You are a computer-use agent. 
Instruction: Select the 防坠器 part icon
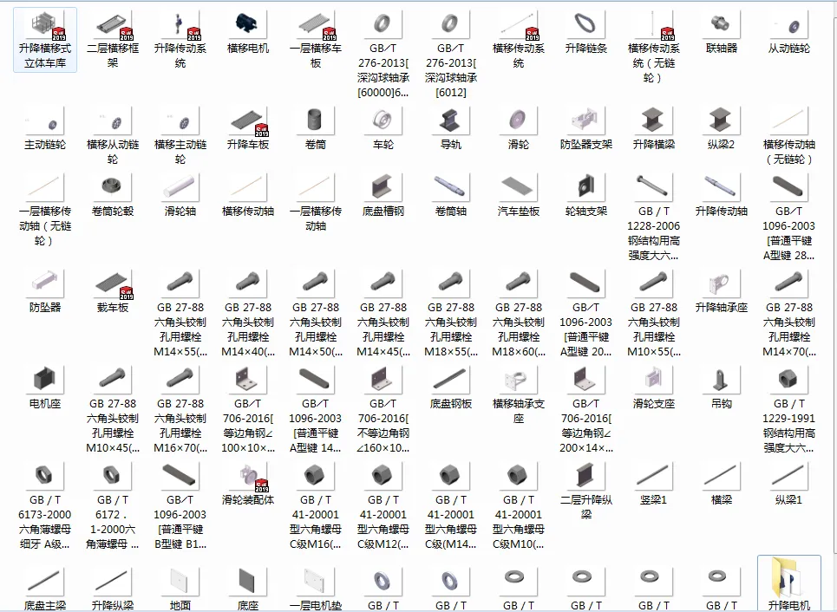[45, 283]
